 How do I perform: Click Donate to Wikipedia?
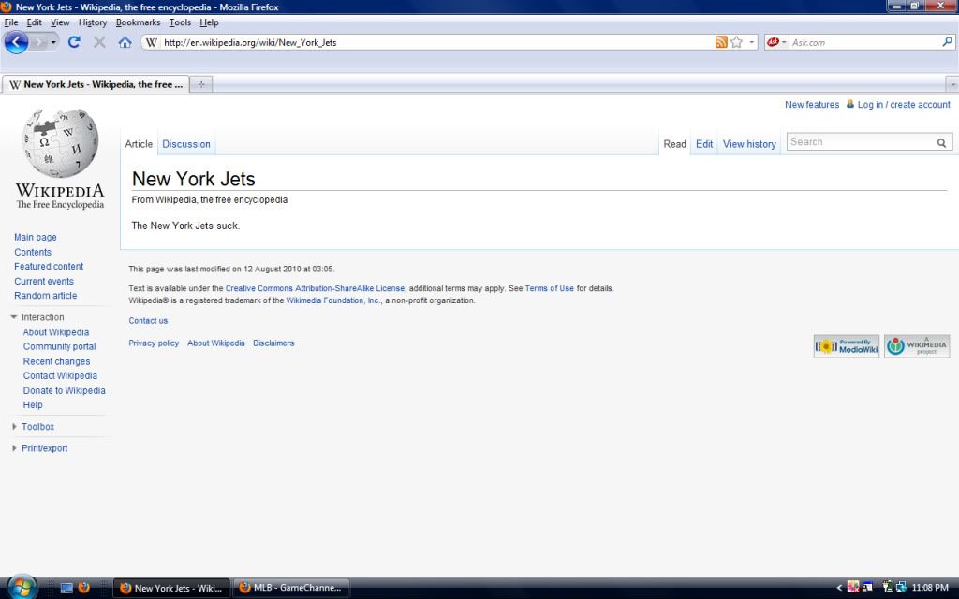(x=65, y=390)
